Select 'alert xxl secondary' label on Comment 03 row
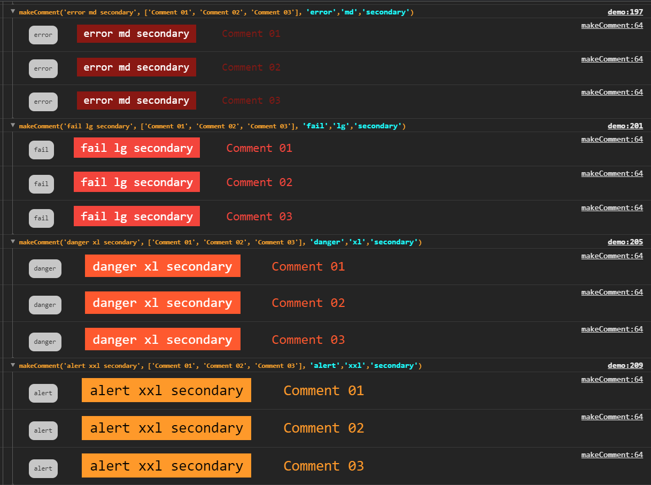Screen dimensions: 651x485 click(x=166, y=466)
